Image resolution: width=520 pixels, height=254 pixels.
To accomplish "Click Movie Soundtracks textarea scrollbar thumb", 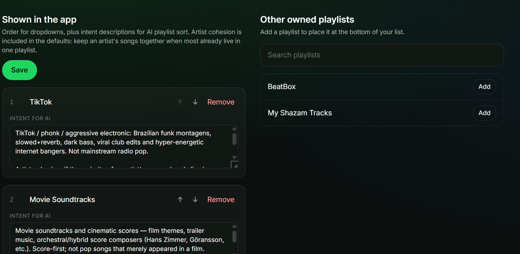I will (234, 236).
